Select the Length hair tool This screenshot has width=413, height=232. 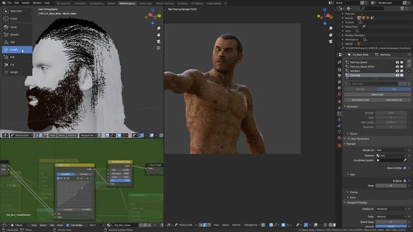point(16,50)
